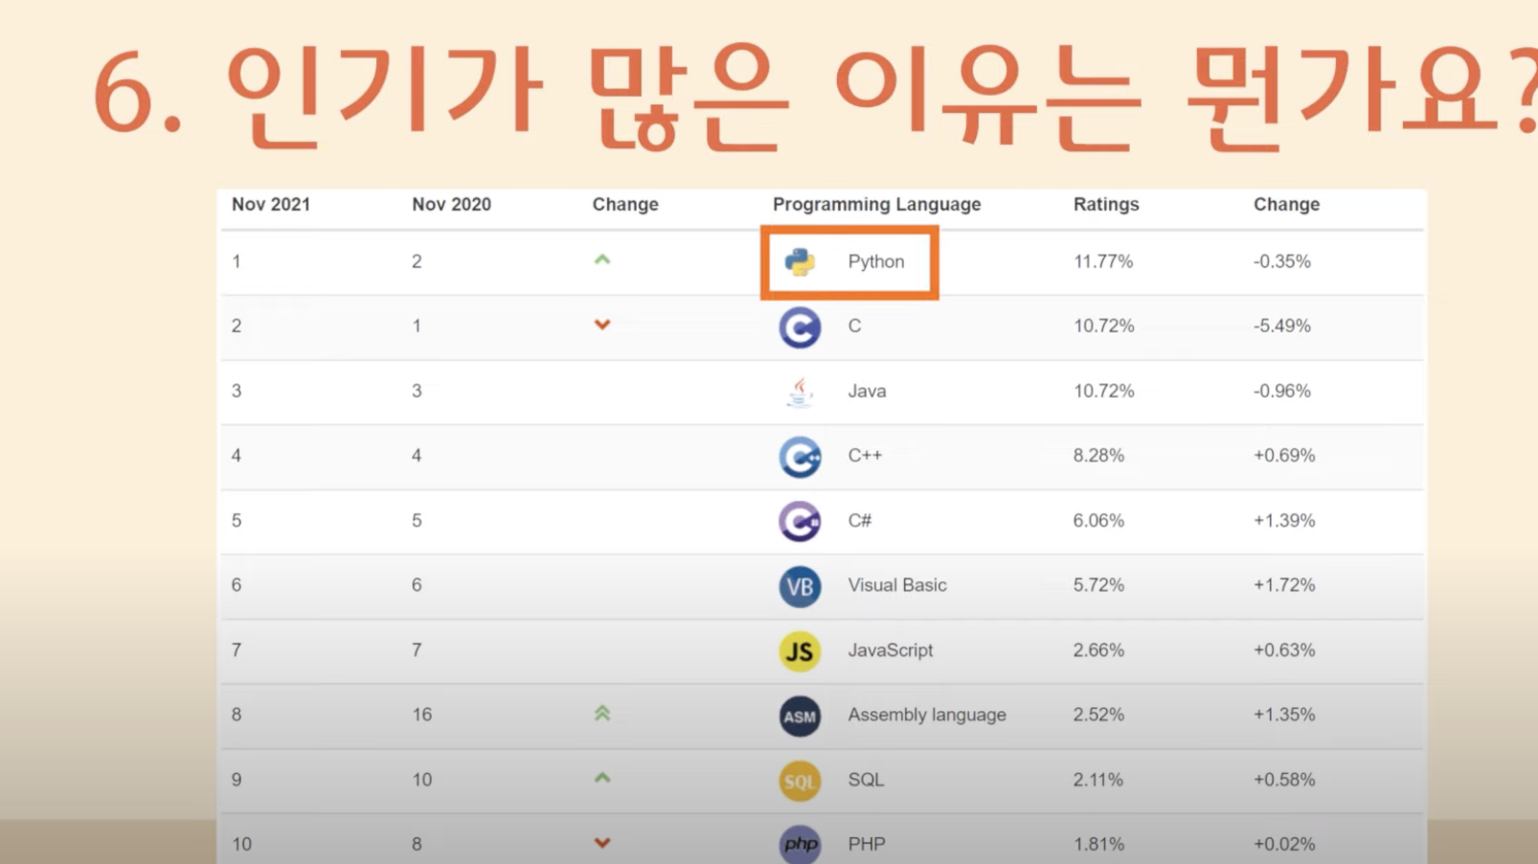Click the 'C#' language name

click(859, 520)
